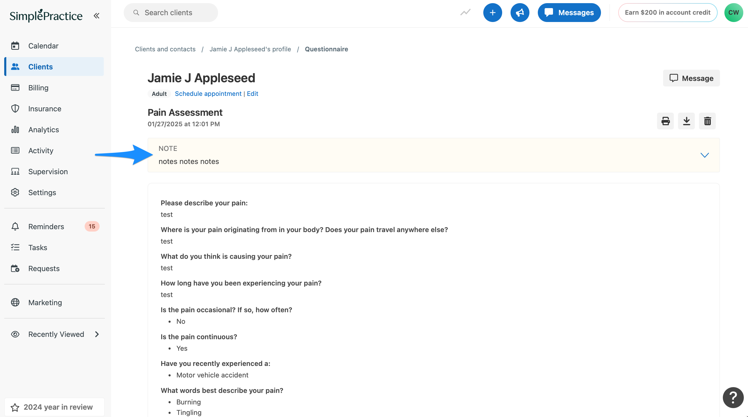Go to Clients and contacts breadcrumb

(x=165, y=49)
